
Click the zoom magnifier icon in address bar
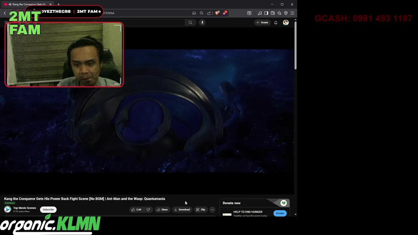201,13
